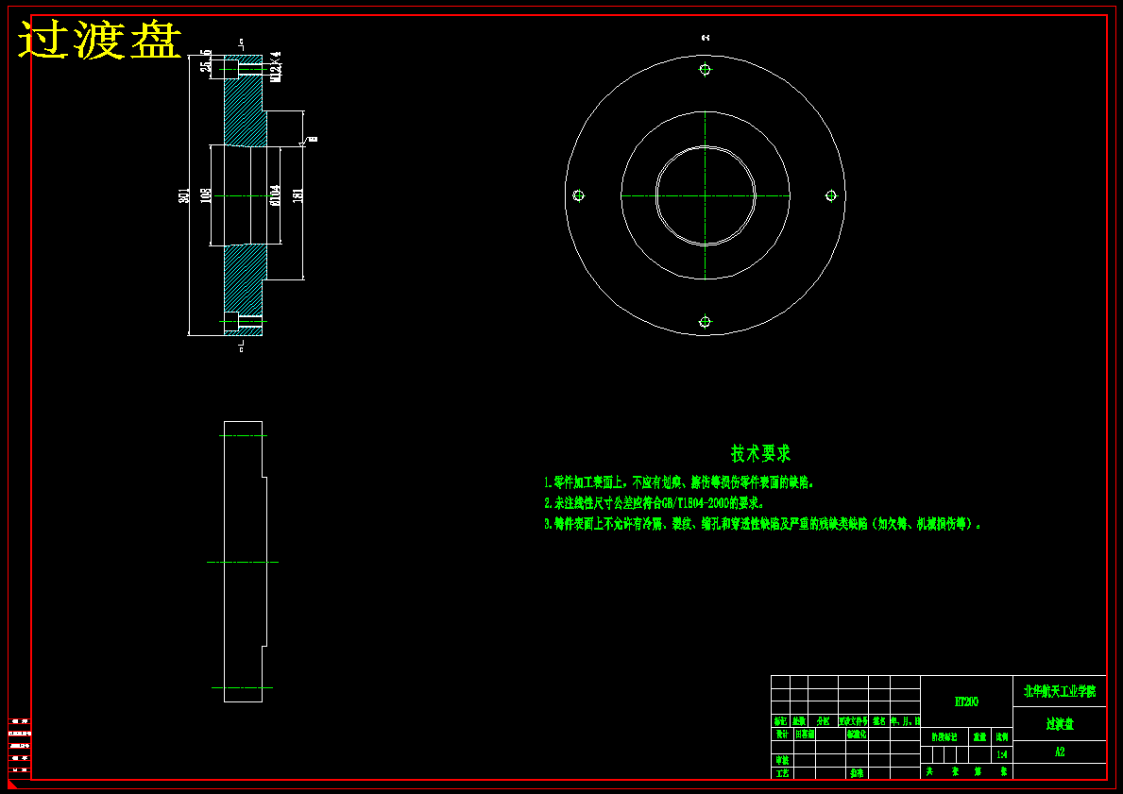The height and width of the screenshot is (794, 1123).
Task: Click 北华航天工业学院 in title block
Action: 1060,692
